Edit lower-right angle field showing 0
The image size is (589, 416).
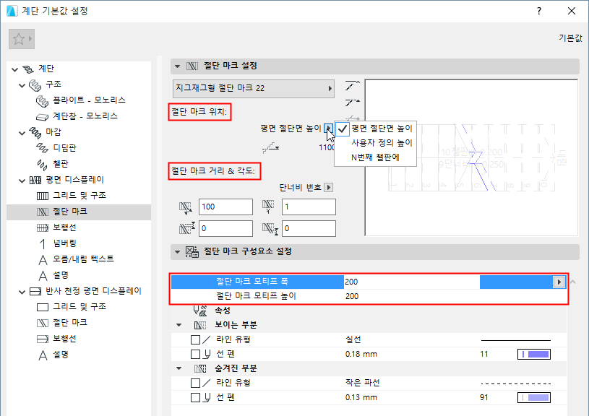pos(309,229)
